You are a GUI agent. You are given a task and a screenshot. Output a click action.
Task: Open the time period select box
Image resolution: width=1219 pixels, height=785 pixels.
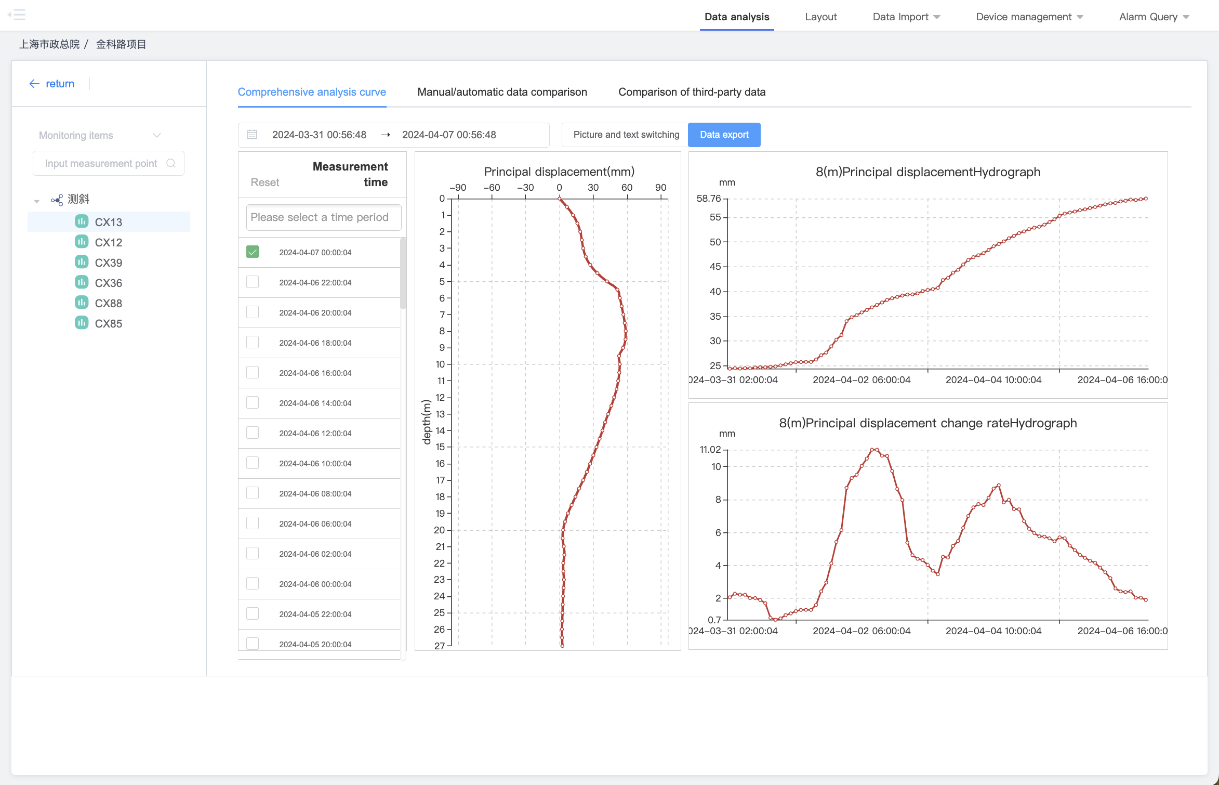[x=324, y=217]
